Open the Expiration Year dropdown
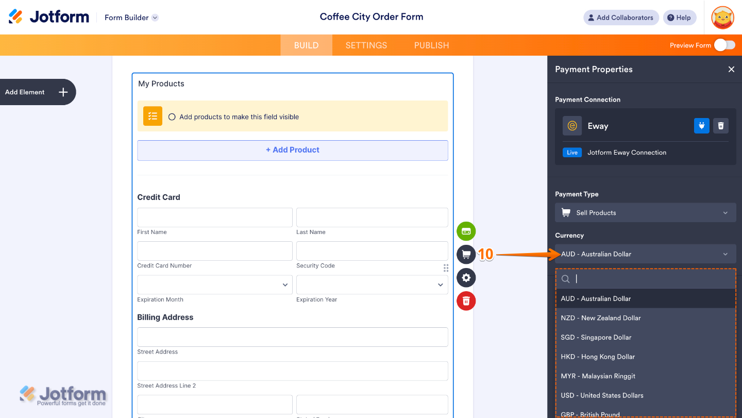Screen dimensions: 742x418 coord(372,285)
